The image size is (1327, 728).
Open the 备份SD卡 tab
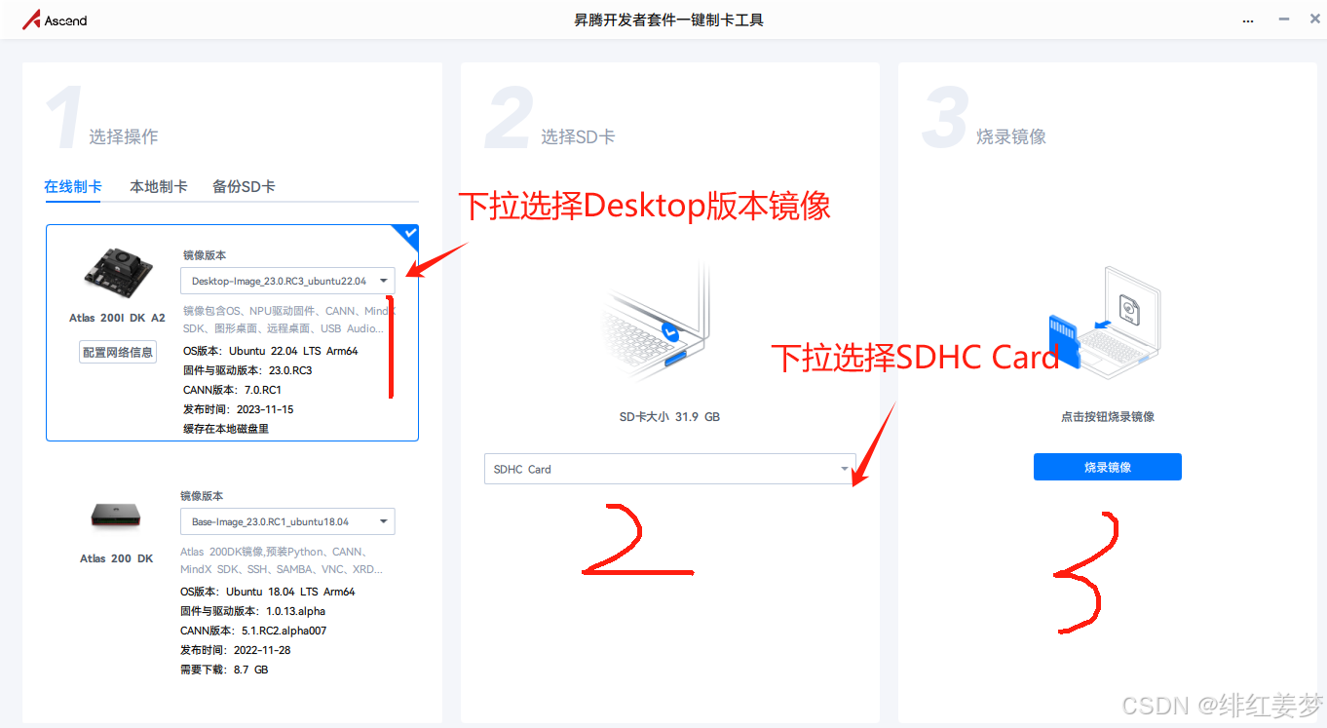244,186
